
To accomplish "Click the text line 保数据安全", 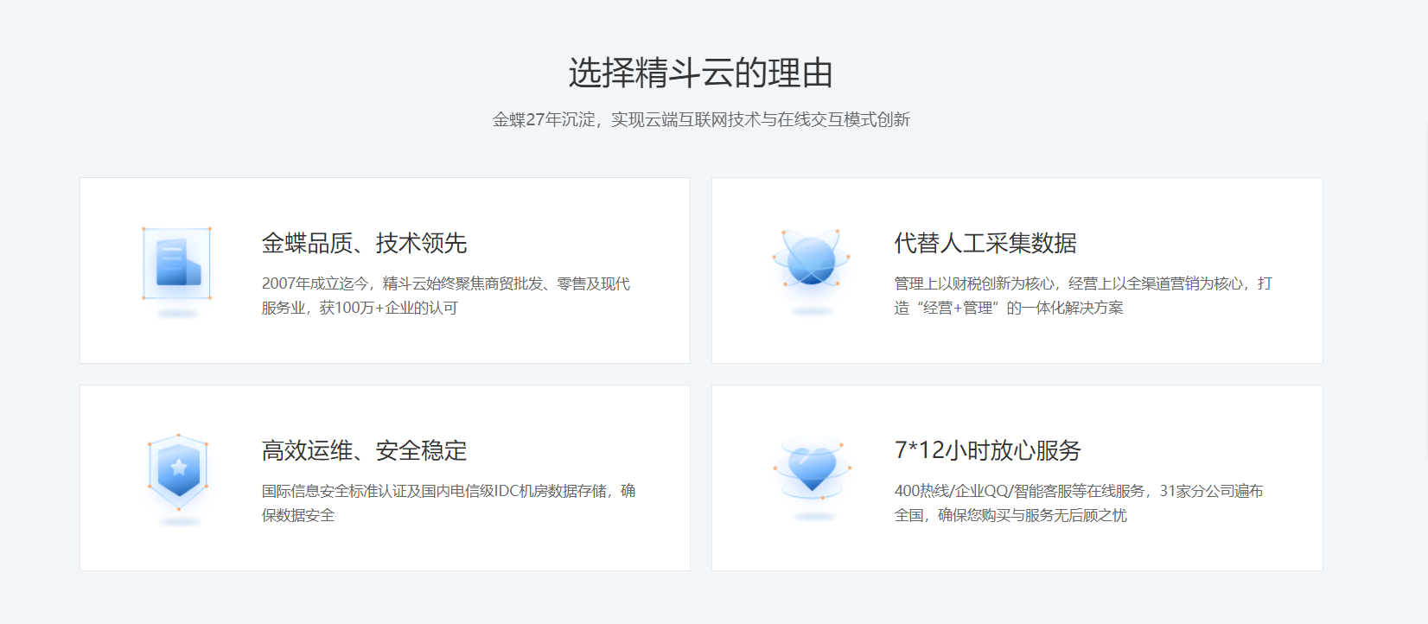I will (298, 515).
